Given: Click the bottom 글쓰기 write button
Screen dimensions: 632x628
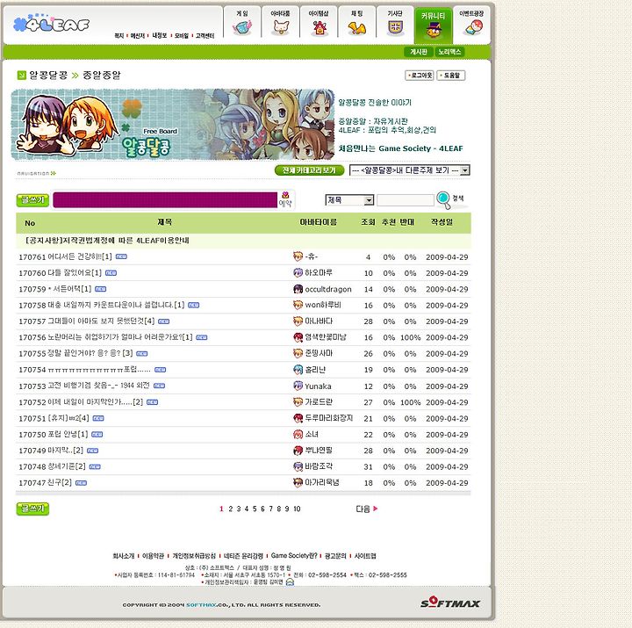Looking at the screenshot, I should pos(32,509).
